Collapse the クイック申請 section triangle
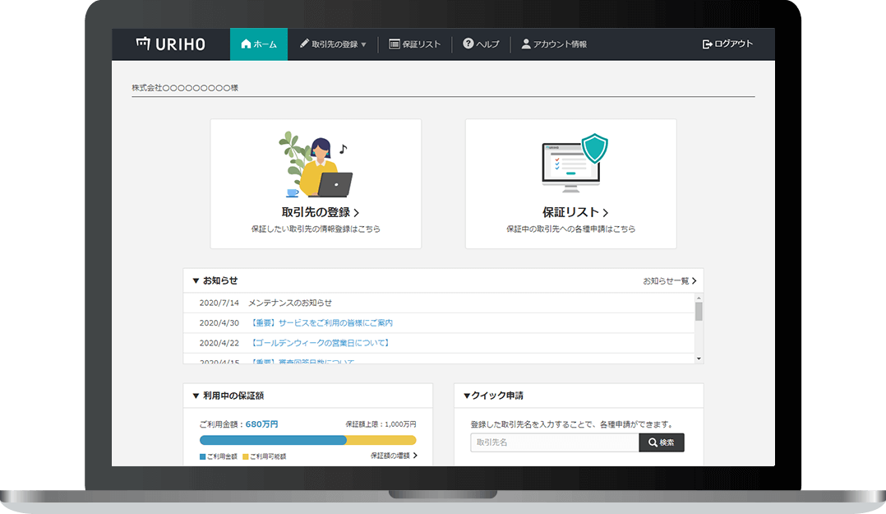This screenshot has width=886, height=514. (466, 396)
